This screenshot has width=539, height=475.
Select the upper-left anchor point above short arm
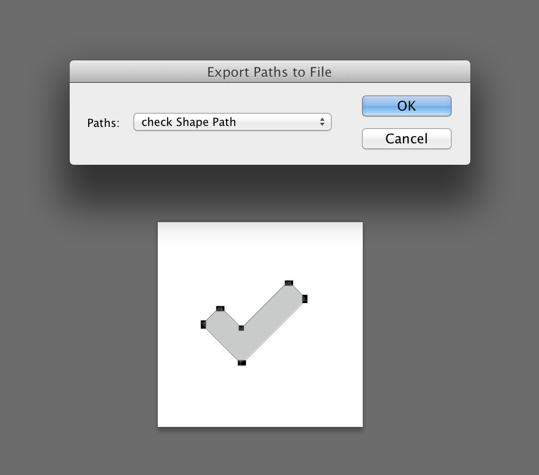point(220,309)
